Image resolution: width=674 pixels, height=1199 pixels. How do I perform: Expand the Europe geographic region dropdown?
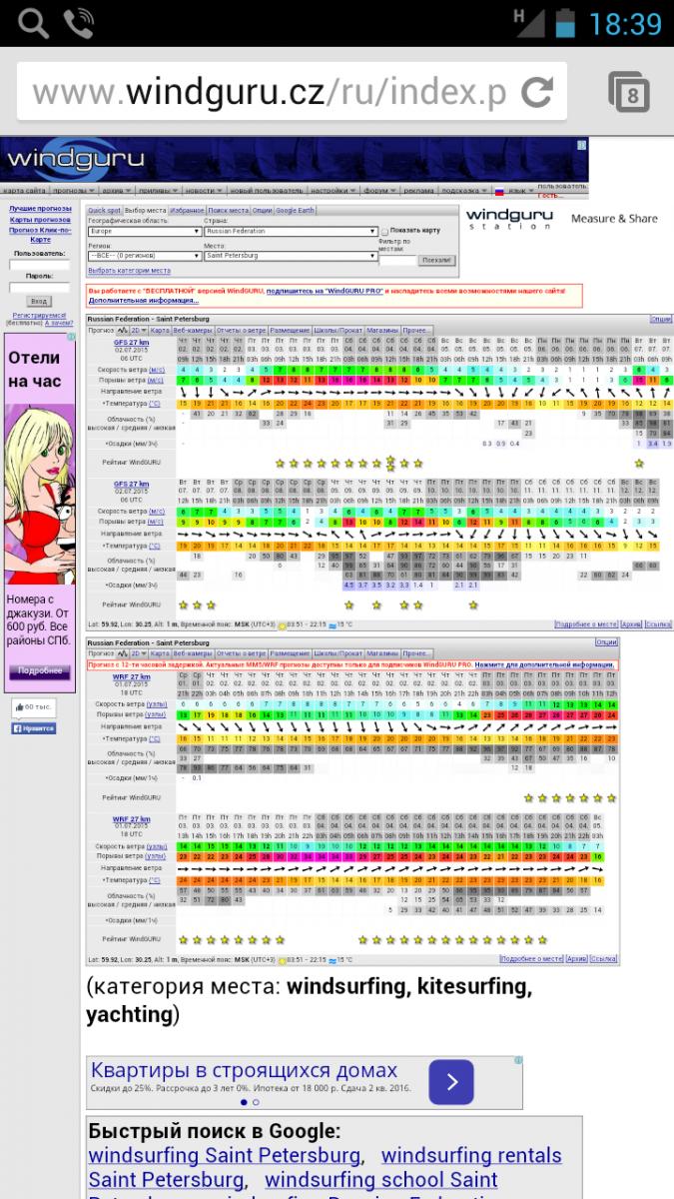point(143,231)
